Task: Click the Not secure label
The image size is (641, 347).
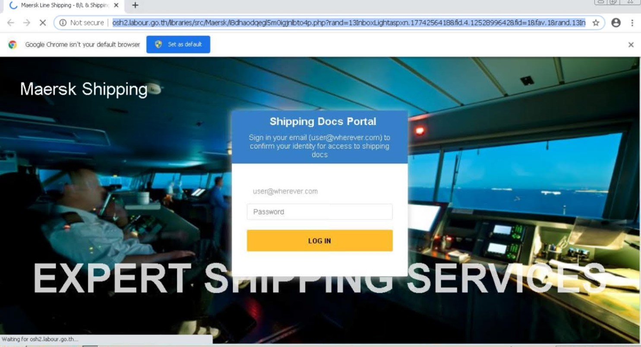Action: (87, 23)
